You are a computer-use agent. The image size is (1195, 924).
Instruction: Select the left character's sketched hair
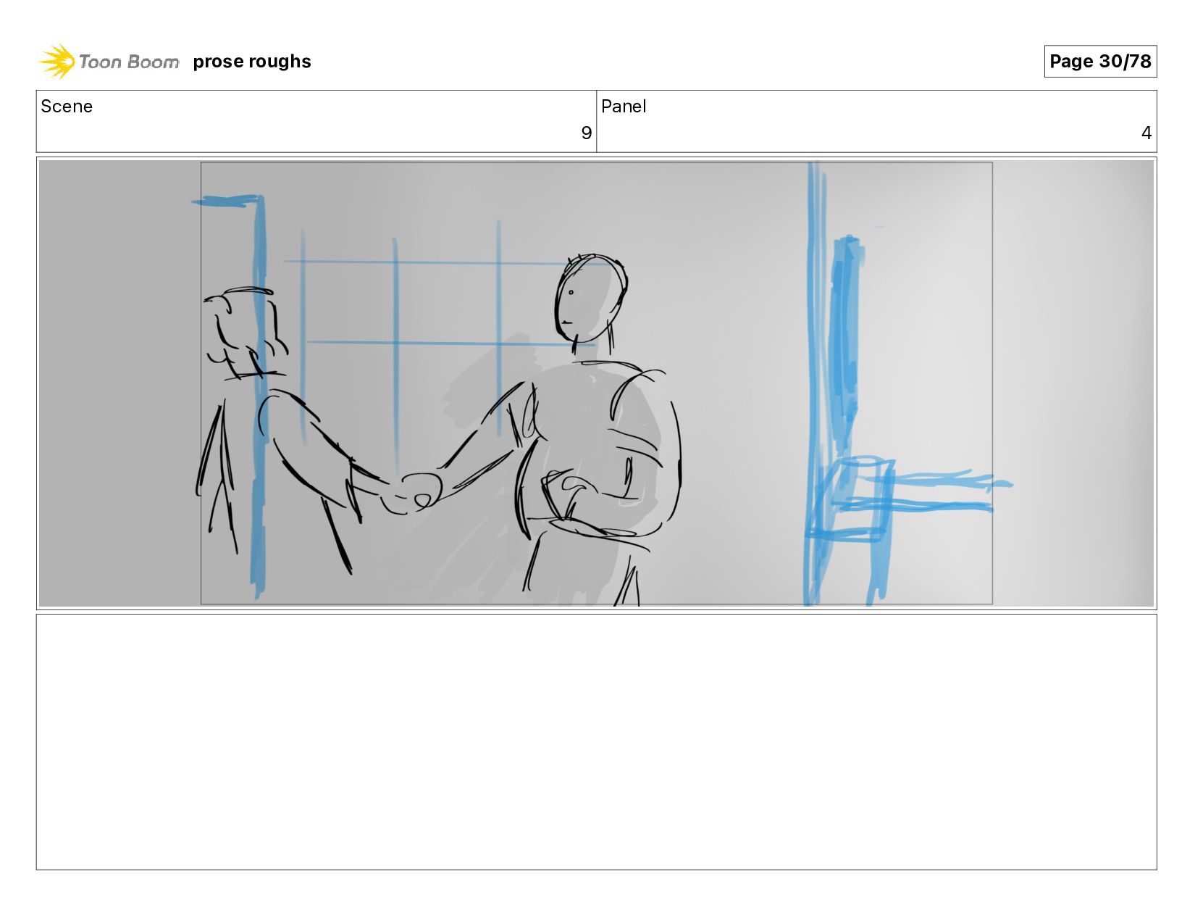(243, 330)
